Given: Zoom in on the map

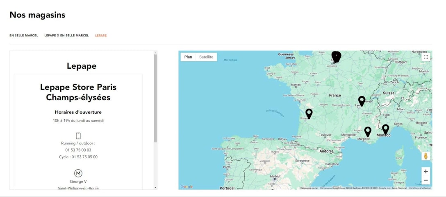Looking at the screenshot, I should pos(426,172).
